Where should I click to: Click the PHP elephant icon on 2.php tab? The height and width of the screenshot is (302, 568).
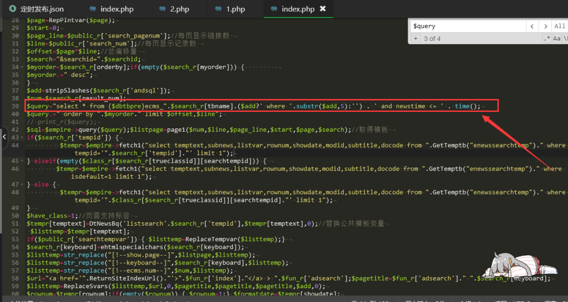[163, 9]
